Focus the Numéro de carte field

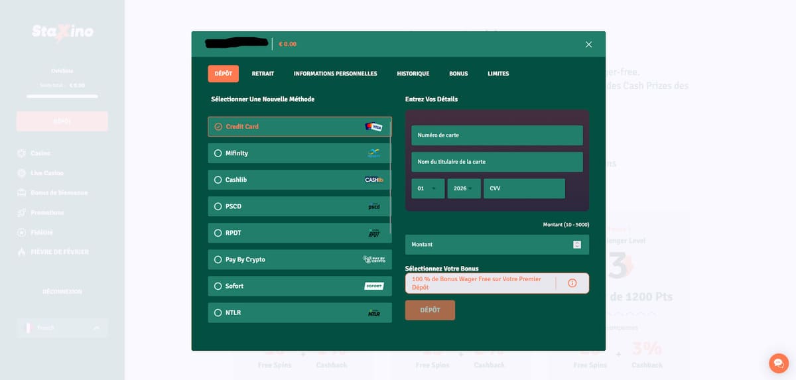[497, 135]
